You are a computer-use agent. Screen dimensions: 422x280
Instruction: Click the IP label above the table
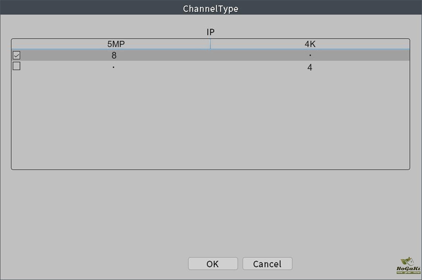(211, 32)
